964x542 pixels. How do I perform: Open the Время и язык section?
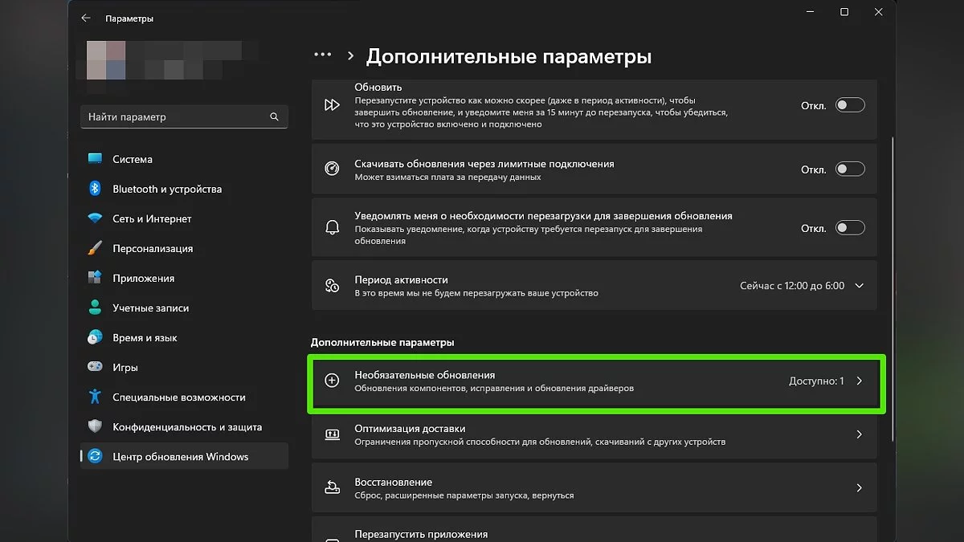click(x=184, y=337)
